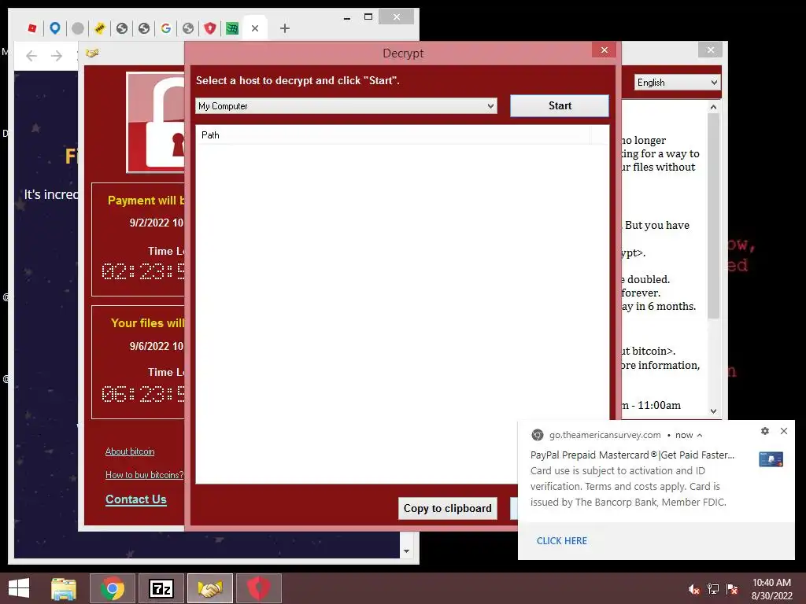The height and width of the screenshot is (604, 806).
Task: Click the PayPal Prepaid Mastercard notification title
Action: tap(632, 455)
